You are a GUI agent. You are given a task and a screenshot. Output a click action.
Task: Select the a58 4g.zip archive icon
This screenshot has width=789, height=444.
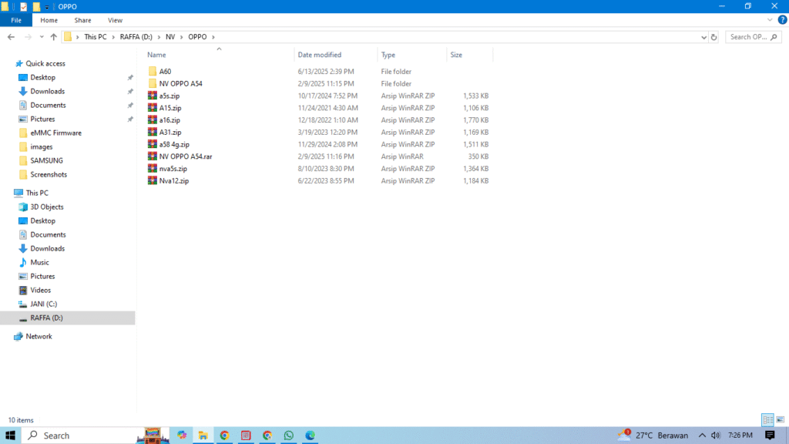click(x=153, y=144)
